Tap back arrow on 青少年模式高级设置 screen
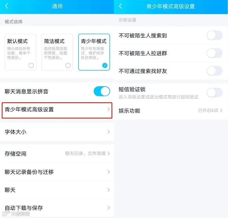The image size is (228, 218). pos(120,6)
